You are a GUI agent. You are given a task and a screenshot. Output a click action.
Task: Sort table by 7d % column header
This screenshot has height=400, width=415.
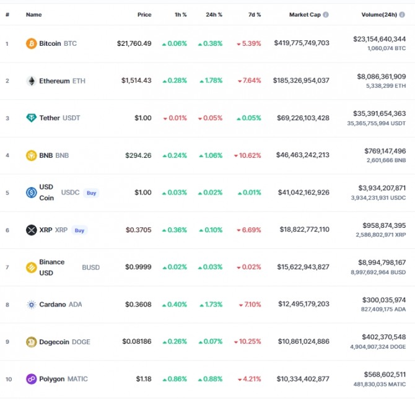pos(255,14)
